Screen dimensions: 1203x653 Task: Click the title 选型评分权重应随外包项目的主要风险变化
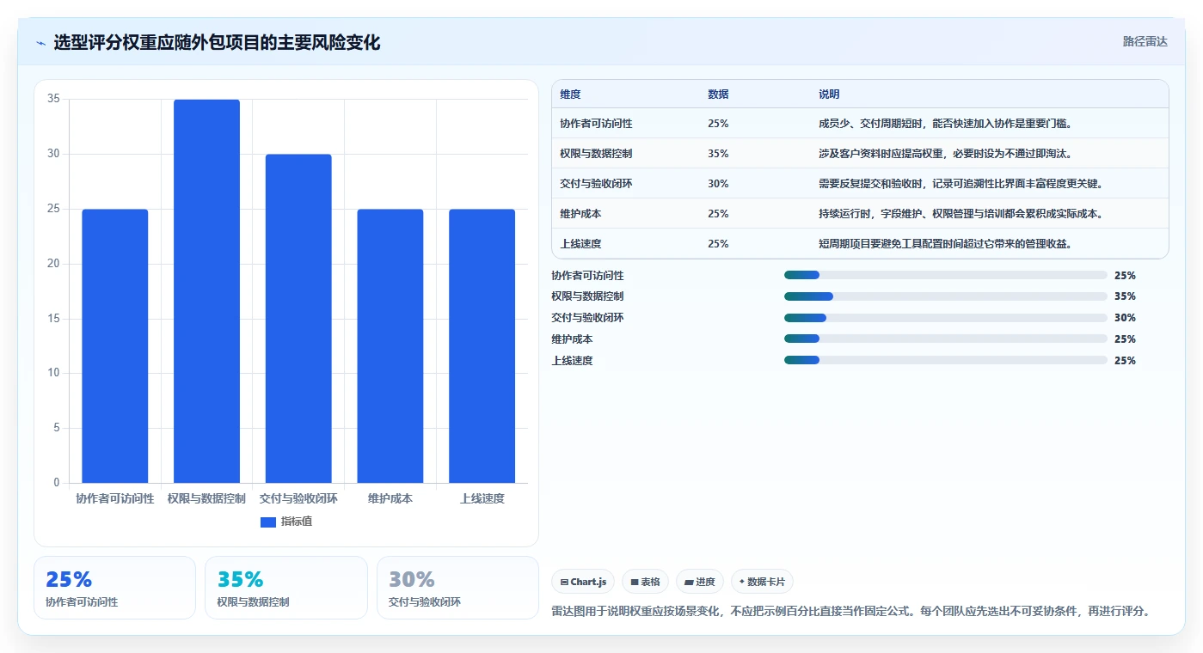click(217, 43)
